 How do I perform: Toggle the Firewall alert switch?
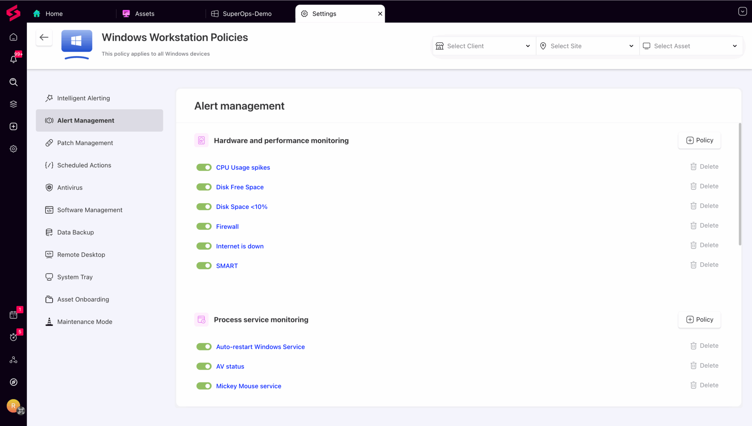click(x=204, y=226)
